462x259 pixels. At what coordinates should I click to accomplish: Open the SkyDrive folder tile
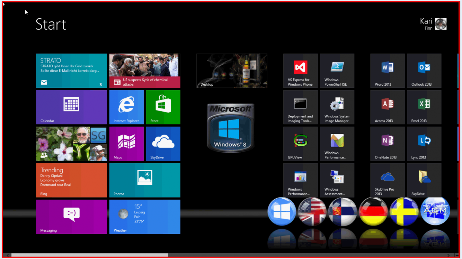tap(424, 180)
